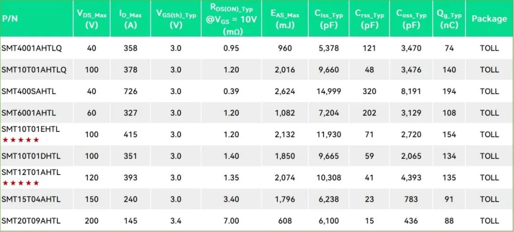
Task: Open the SMT400SAHTL part entry
Action: coord(29,91)
